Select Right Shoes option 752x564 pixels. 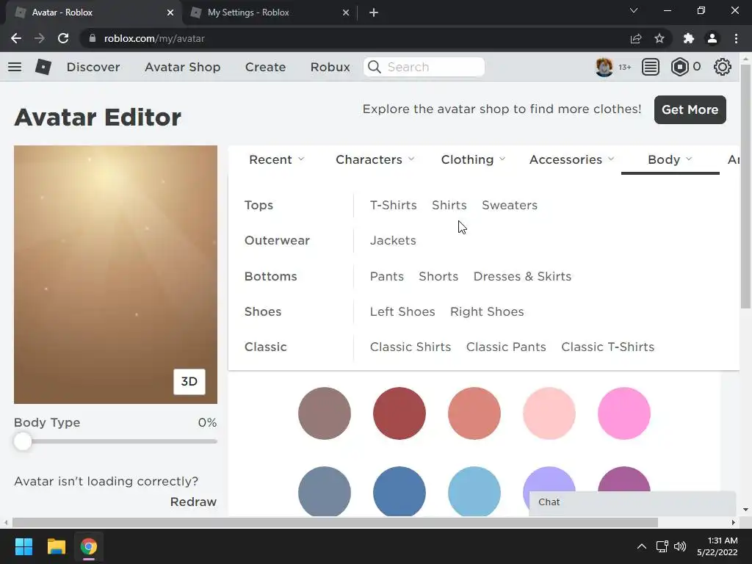point(487,311)
